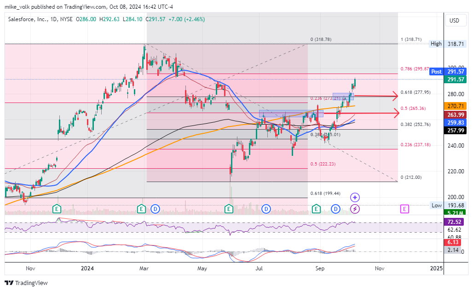
Task: Click the 0.382 (252.76) Fibonacci level label
Action: pos(415,125)
